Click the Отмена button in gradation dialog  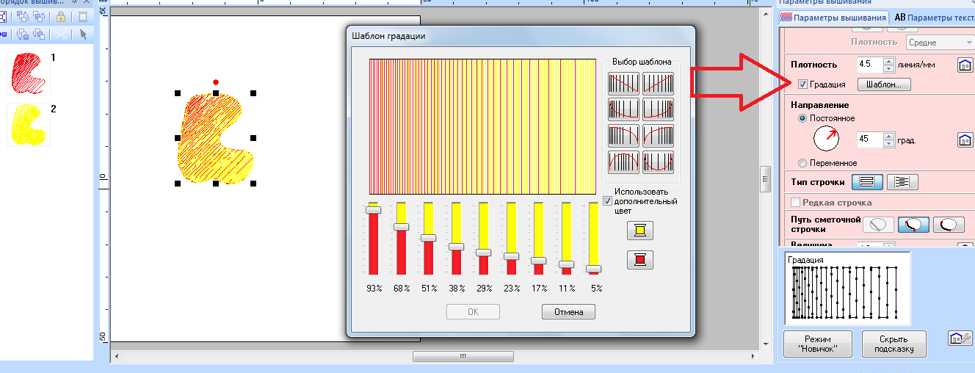(x=568, y=312)
